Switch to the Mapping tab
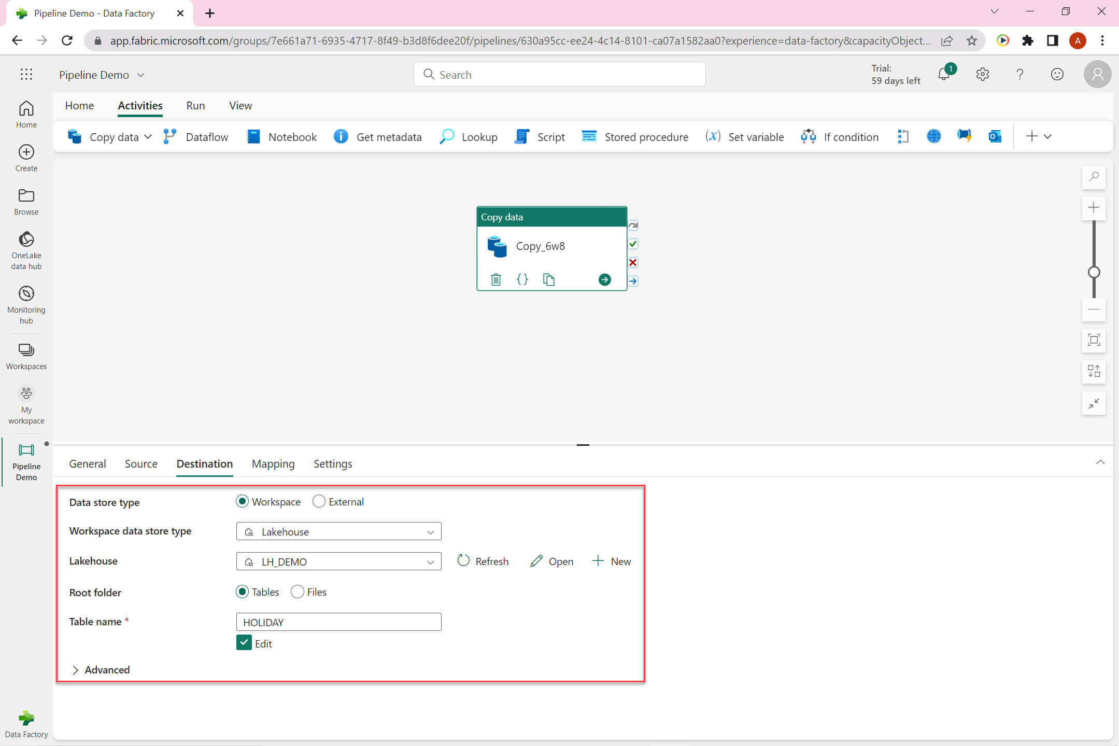1119x746 pixels. pos(273,463)
